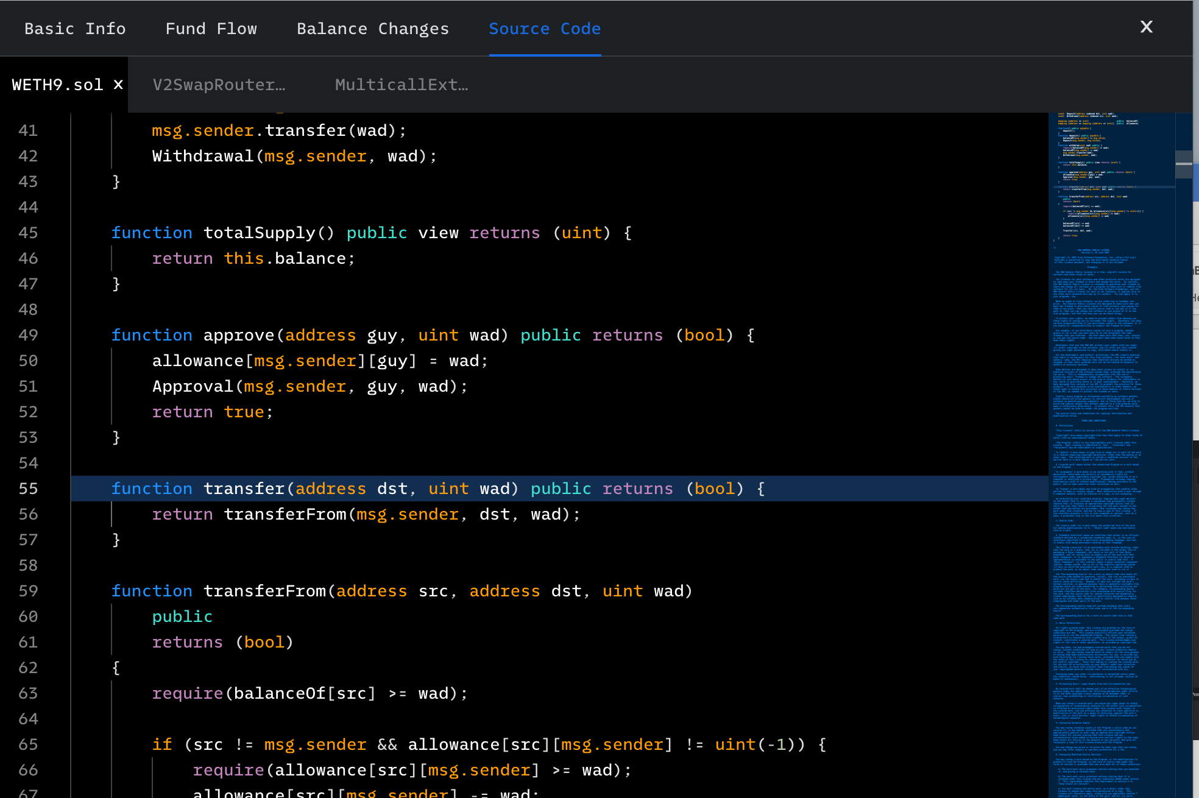Select the Source Code tab

pyautogui.click(x=545, y=29)
